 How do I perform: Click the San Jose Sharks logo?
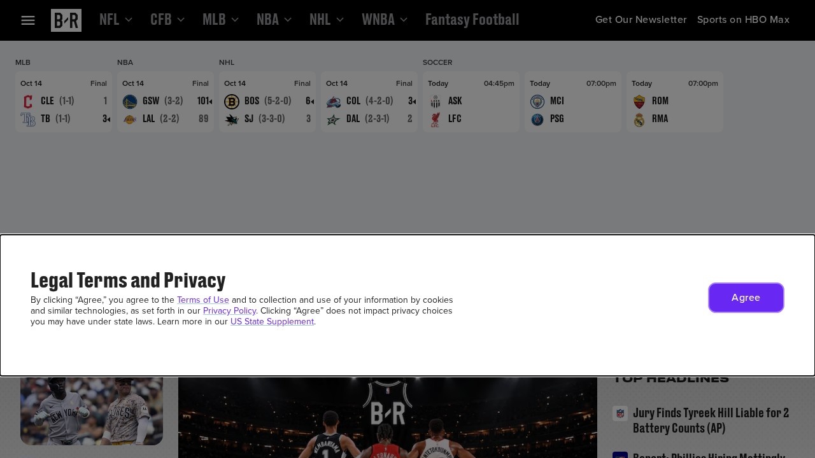pyautogui.click(x=232, y=119)
